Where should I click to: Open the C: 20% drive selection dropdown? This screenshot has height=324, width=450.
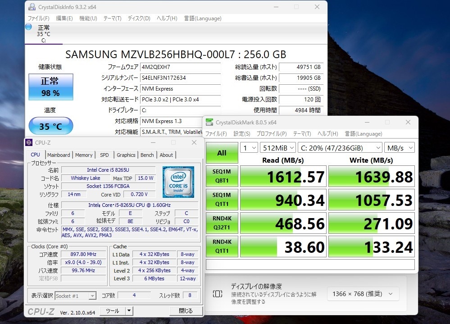click(340, 148)
